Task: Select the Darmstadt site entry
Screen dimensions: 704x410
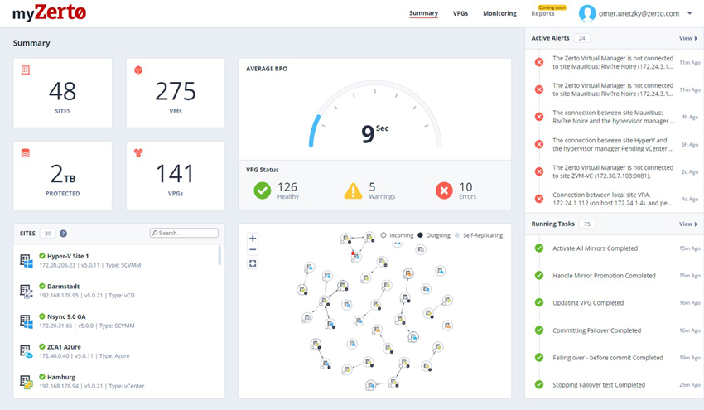Action: [117, 291]
